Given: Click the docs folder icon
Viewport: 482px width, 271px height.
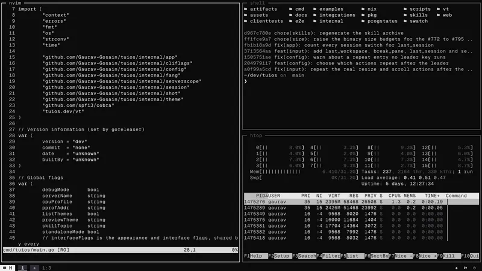Looking at the screenshot, I should (x=291, y=15).
